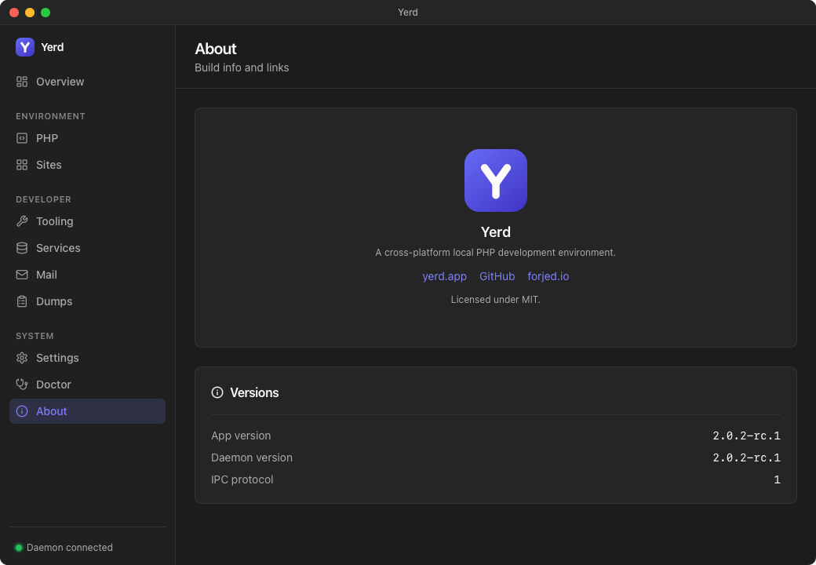Click the cross-platform PHP environment description
816x565 pixels.
pyautogui.click(x=495, y=253)
